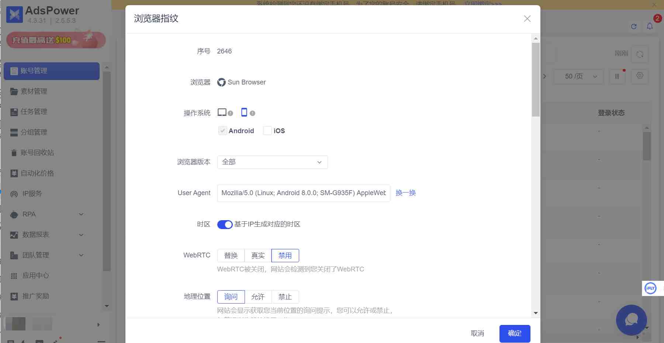Click the dialog's vertical scrollbar thumb
This screenshot has width=664, height=343.
tap(536, 79)
